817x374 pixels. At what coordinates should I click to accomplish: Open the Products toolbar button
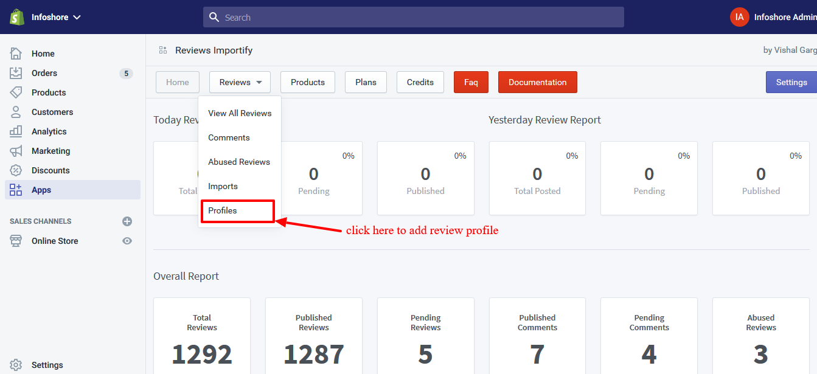click(308, 82)
